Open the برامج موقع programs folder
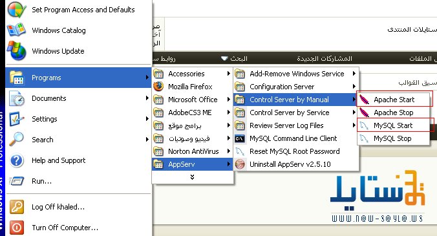 coord(192,125)
